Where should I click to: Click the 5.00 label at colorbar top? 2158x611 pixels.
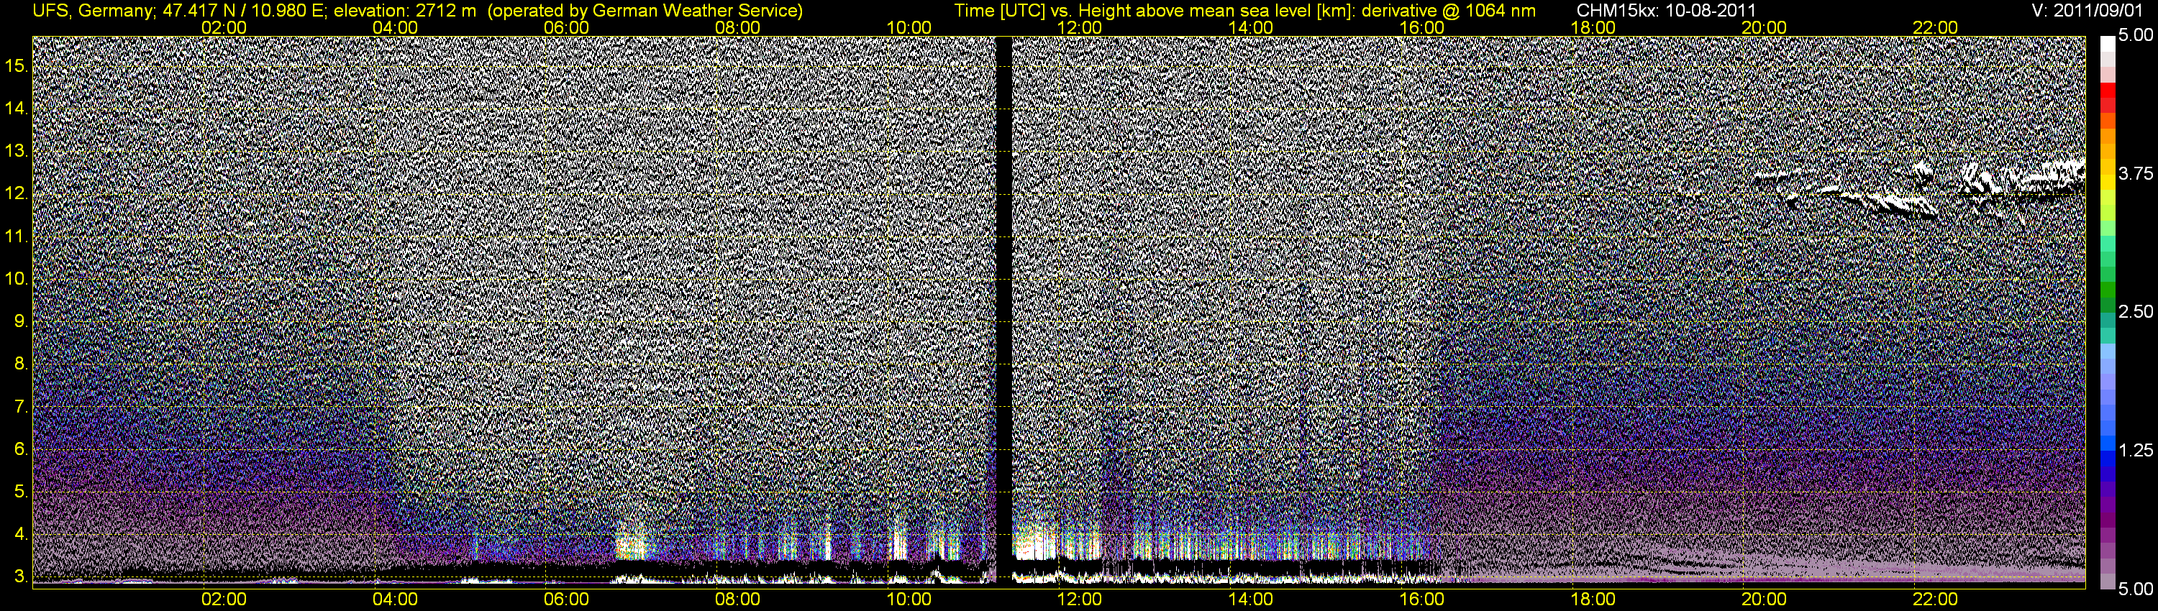(2136, 35)
